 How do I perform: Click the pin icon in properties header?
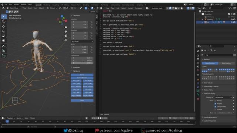[234, 50]
